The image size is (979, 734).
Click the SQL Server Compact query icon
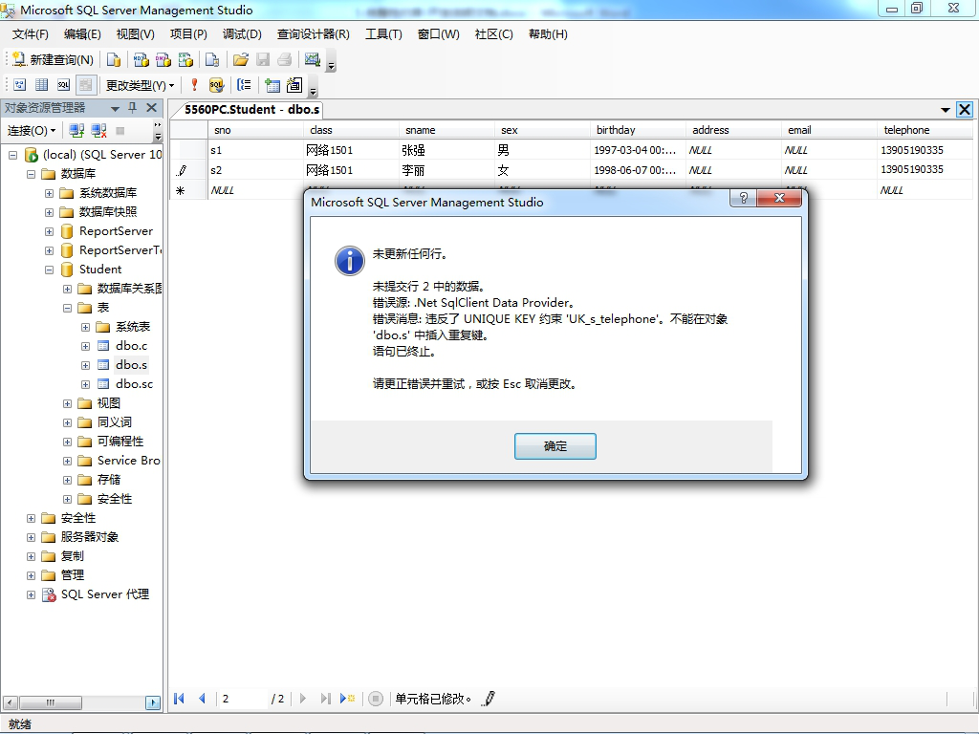(x=212, y=59)
